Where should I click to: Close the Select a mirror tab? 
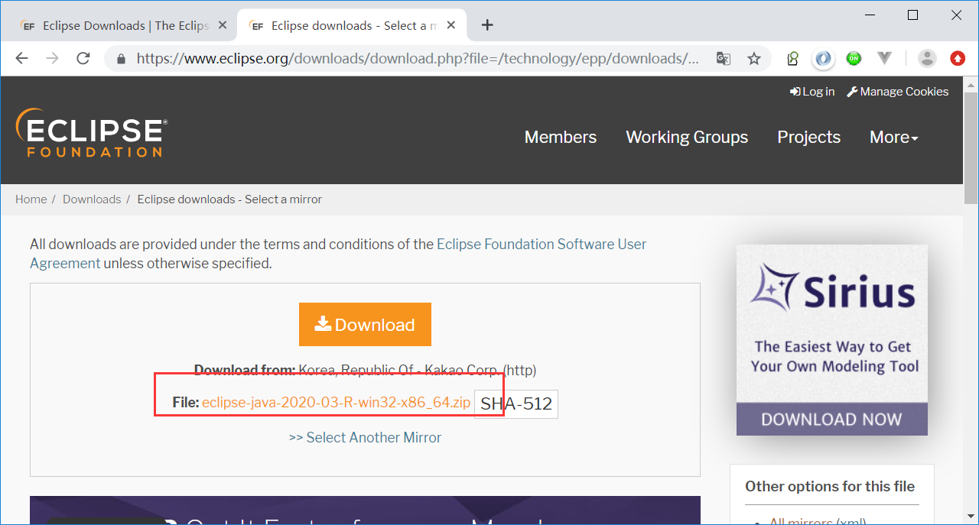pos(453,25)
